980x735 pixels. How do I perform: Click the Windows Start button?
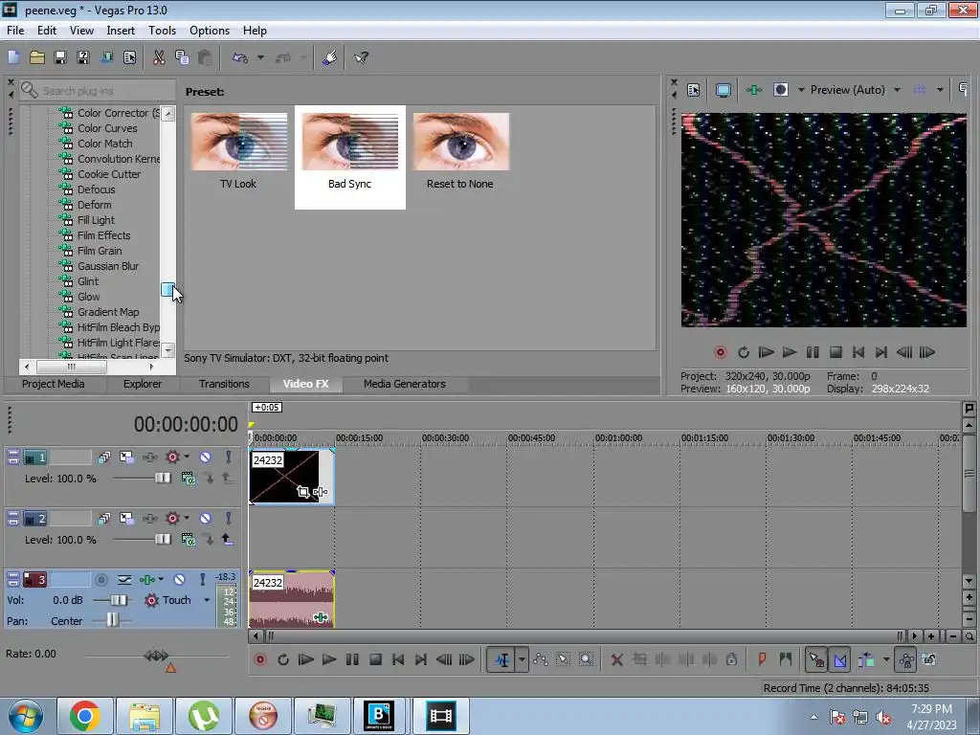(26, 716)
